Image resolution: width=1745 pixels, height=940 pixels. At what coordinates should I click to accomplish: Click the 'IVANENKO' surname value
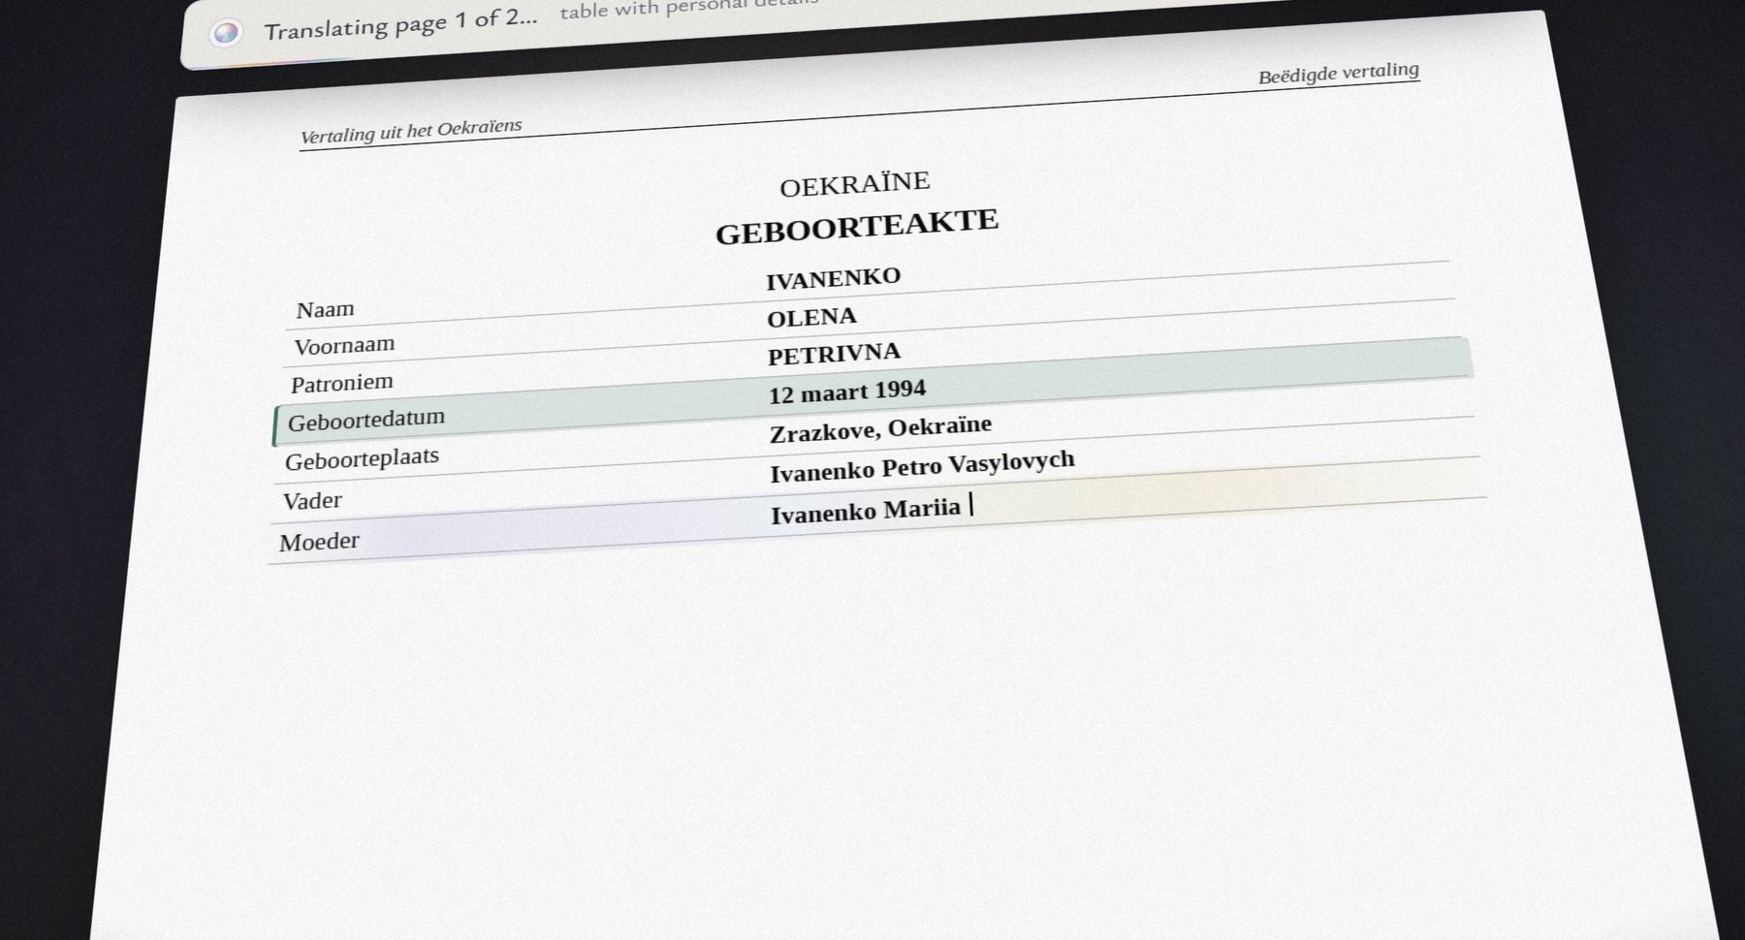coord(834,279)
